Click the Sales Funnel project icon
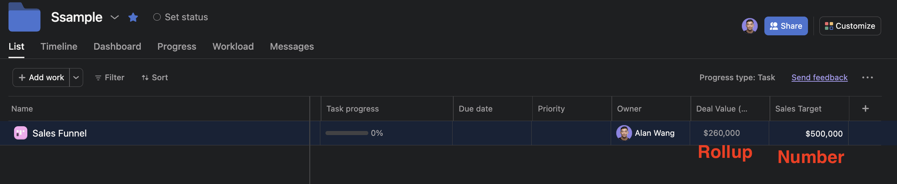The width and height of the screenshot is (897, 184). click(x=21, y=133)
